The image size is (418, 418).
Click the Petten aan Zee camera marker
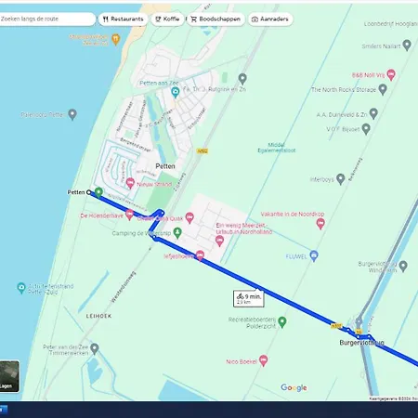point(176,92)
